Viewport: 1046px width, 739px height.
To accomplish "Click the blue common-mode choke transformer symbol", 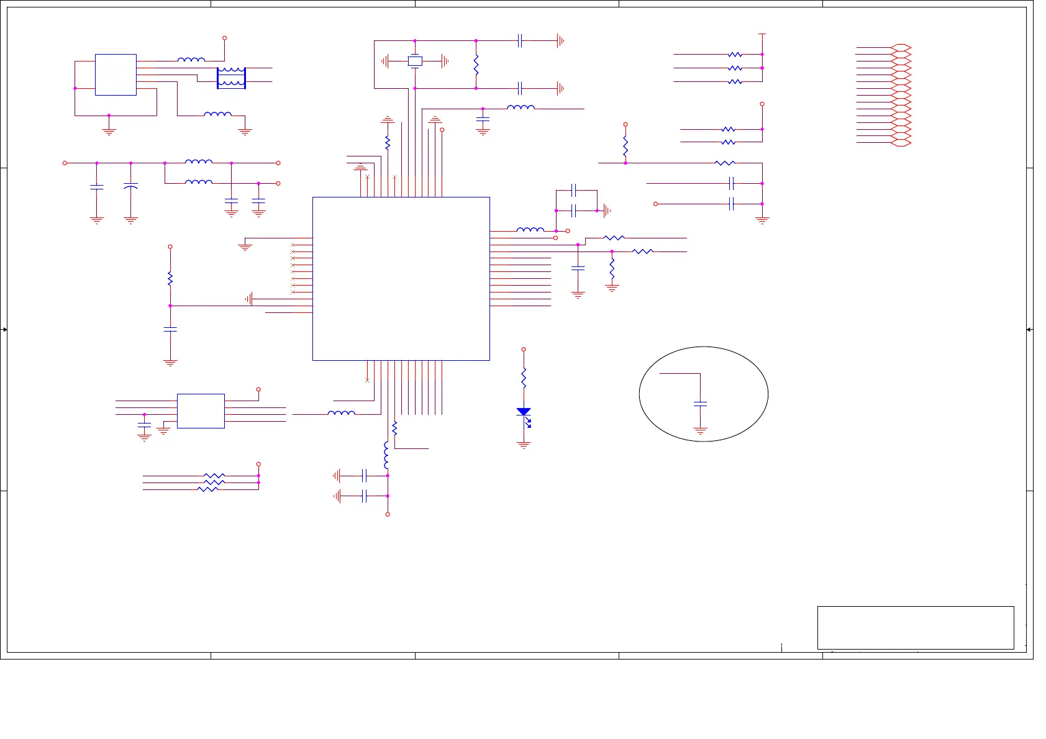I will (231, 78).
